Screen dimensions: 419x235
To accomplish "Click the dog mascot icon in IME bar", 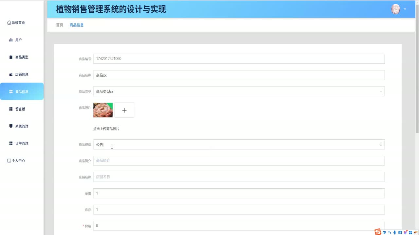I will [416, 232].
